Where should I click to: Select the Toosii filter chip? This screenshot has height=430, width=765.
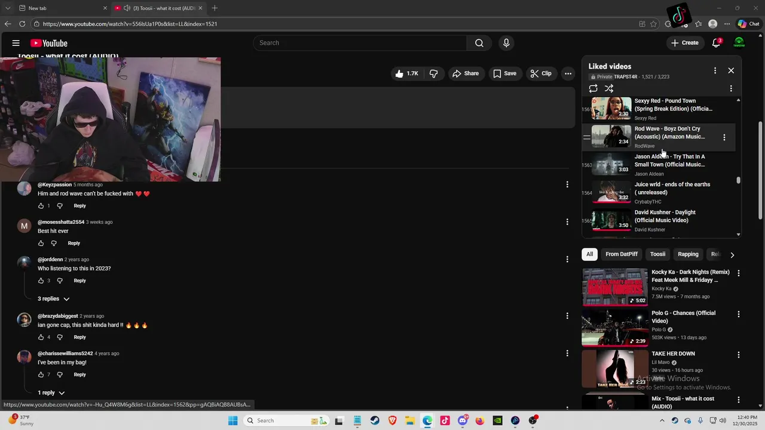coord(657,254)
